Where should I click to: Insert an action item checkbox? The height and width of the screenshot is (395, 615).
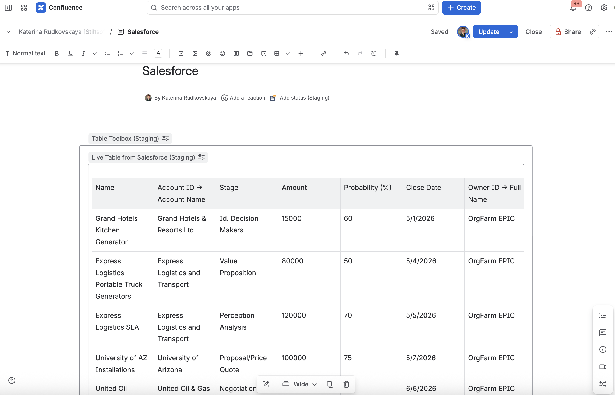click(x=181, y=54)
